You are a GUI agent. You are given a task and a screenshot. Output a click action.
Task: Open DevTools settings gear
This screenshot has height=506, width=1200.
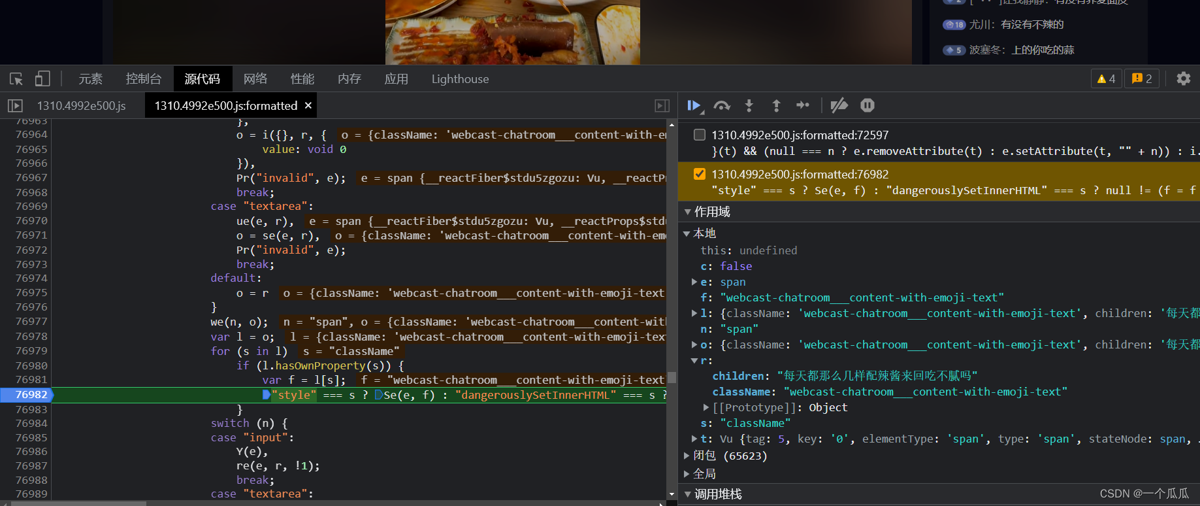pyautogui.click(x=1183, y=78)
